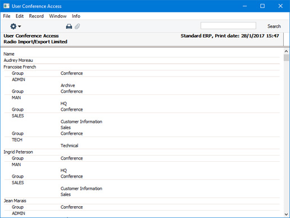This screenshot has width=290, height=218.
Task: Maximize the User Conference Access window
Action: coord(262,6)
